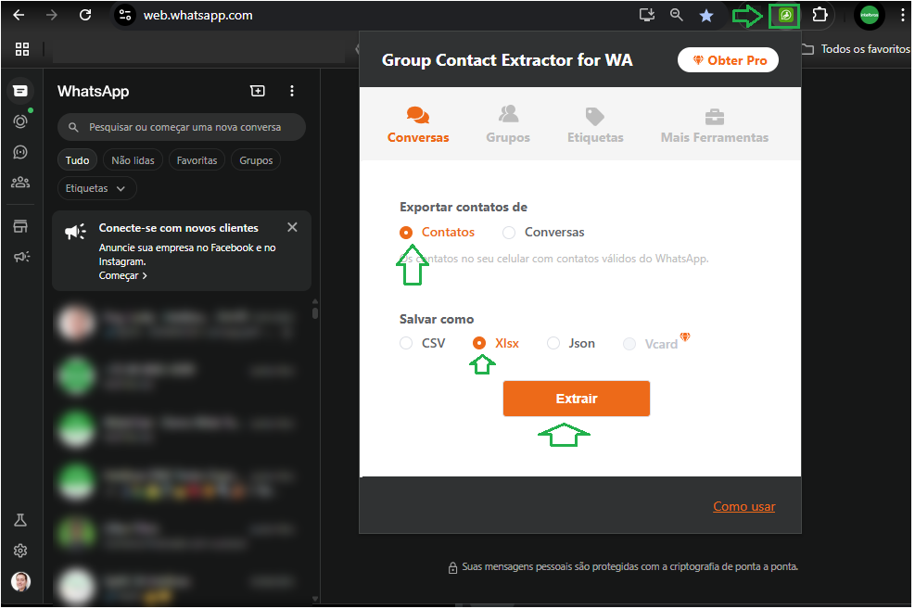This screenshot has height=609, width=915.
Task: Click the Extrair button
Action: point(577,399)
